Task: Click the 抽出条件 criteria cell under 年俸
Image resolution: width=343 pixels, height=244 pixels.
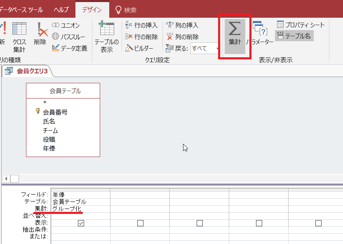Action: (80, 230)
